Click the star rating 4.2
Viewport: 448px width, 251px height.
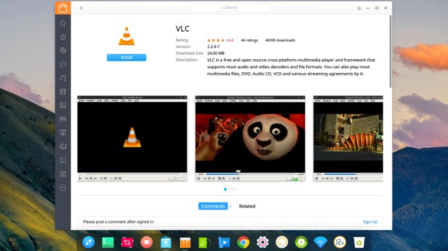[220, 40]
